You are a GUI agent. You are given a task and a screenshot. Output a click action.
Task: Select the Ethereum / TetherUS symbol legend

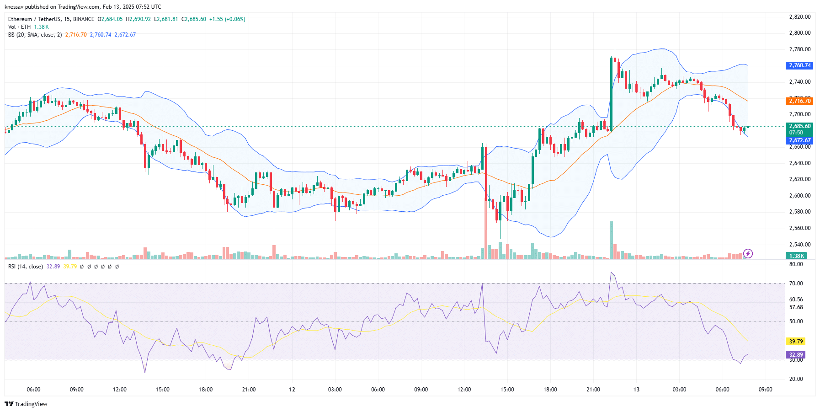pos(51,19)
